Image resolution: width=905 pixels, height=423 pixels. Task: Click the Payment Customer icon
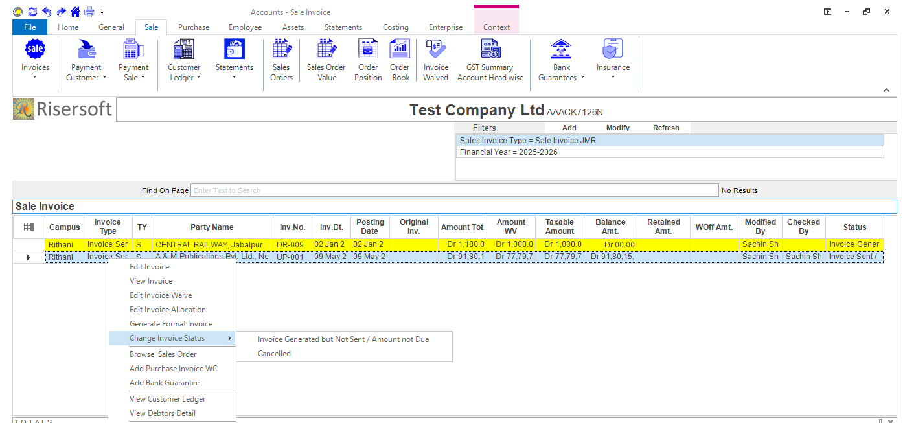click(86, 49)
